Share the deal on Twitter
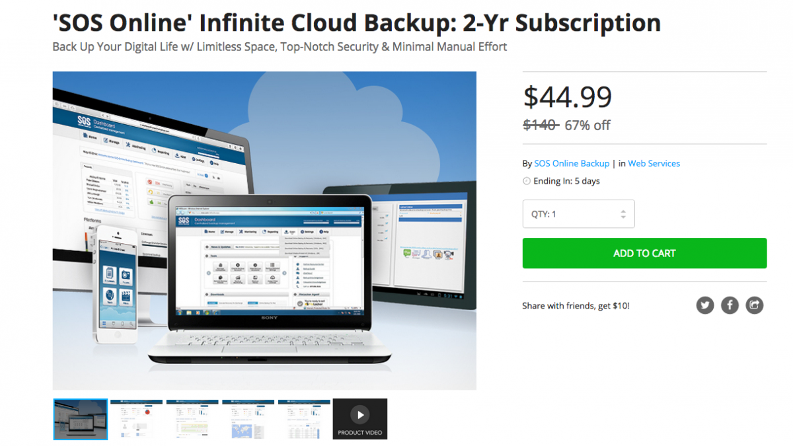The image size is (793, 446). 705,305
